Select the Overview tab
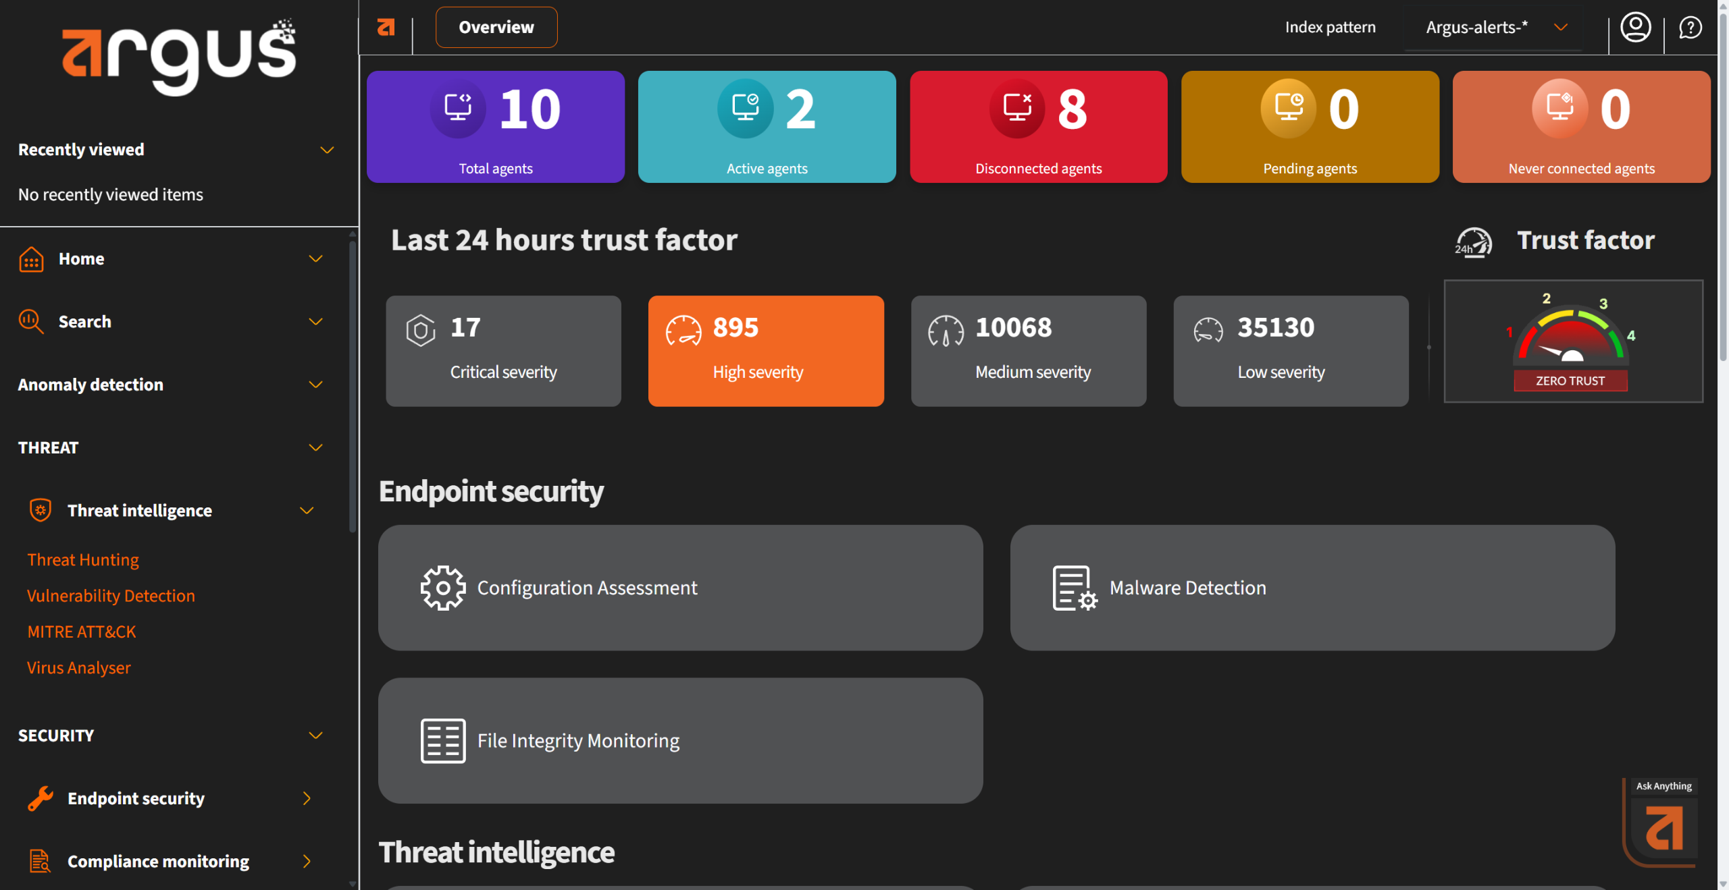Viewport: 1729px width, 890px height. (x=496, y=28)
